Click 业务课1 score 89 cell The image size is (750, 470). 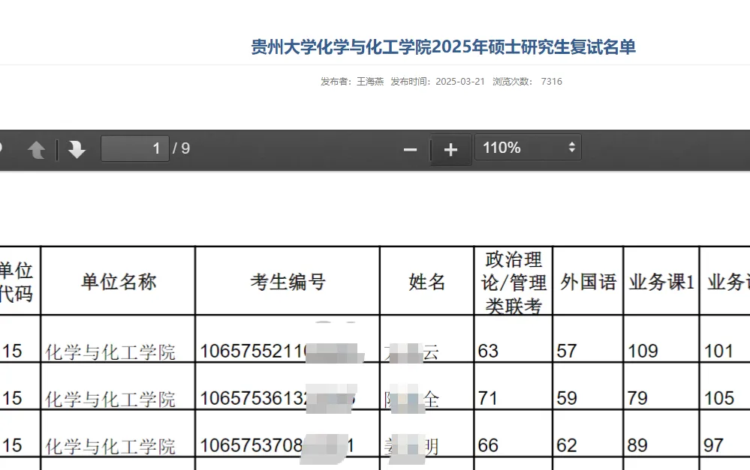pos(661,433)
